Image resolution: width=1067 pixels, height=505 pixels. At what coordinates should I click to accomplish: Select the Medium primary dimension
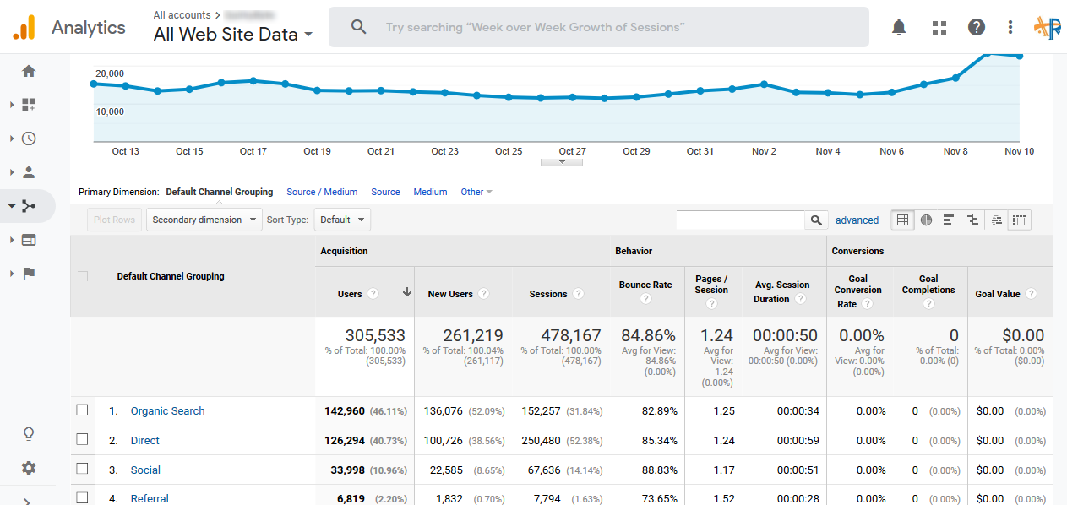click(430, 192)
